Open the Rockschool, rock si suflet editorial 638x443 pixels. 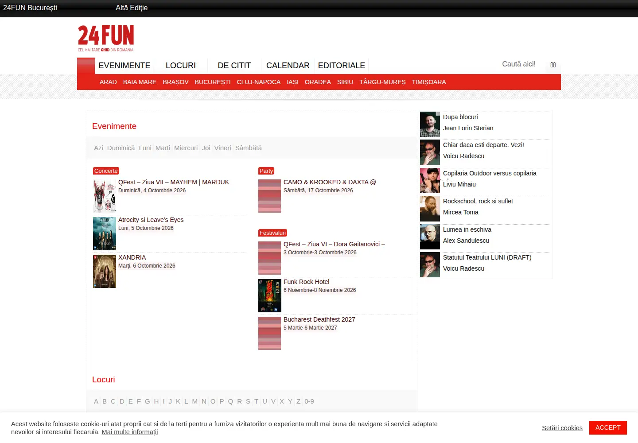478,201
